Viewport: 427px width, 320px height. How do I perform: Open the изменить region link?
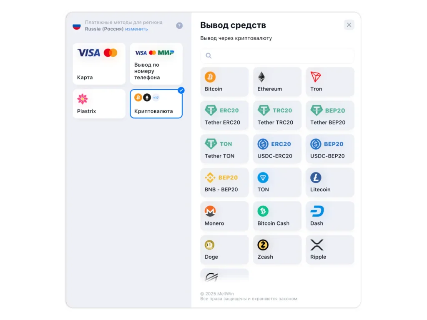pyautogui.click(x=136, y=29)
